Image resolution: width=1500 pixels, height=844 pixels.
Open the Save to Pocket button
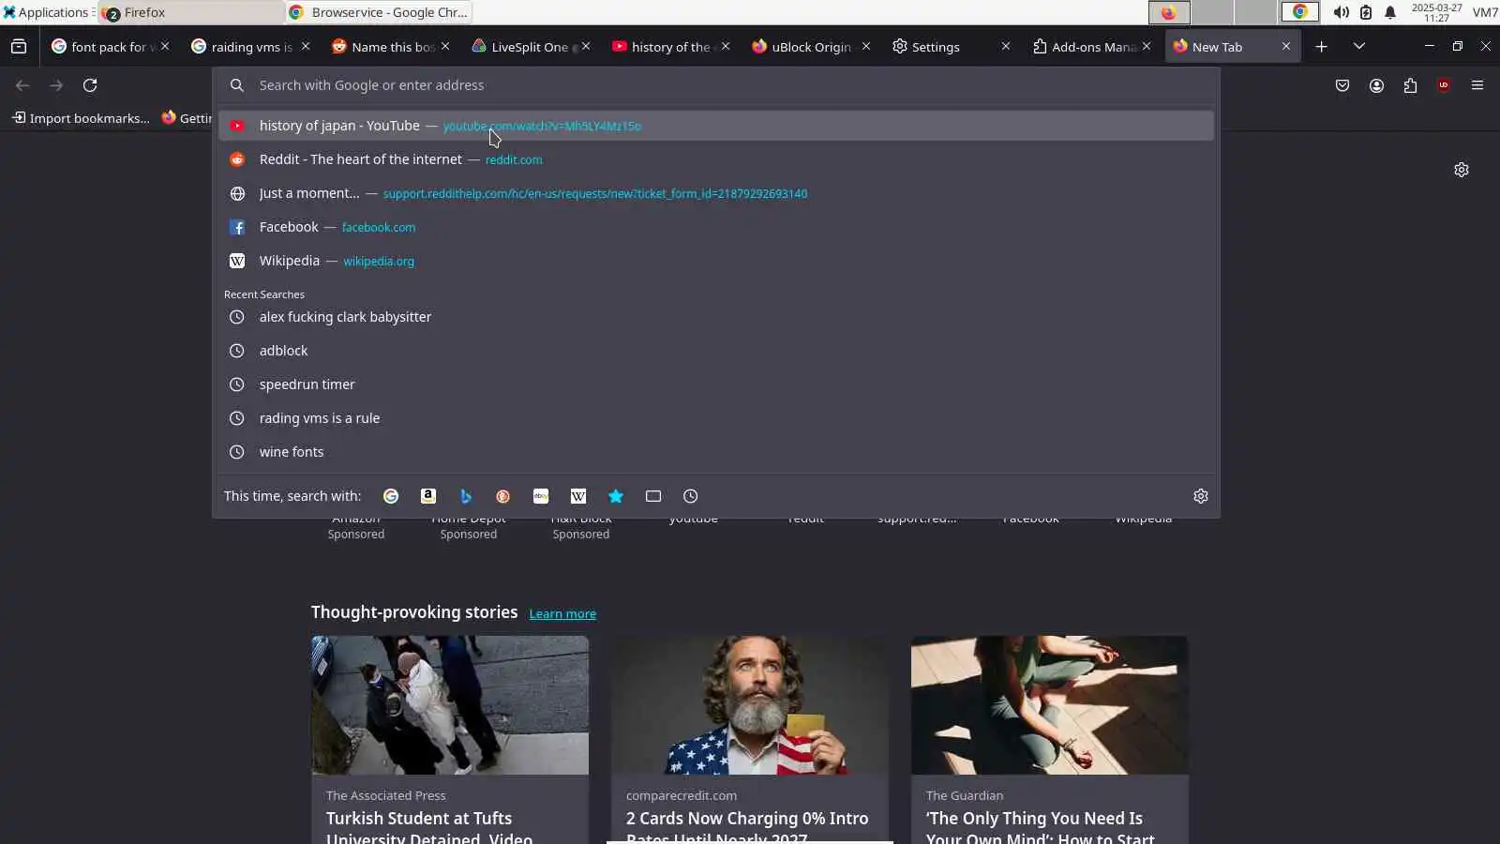(x=1342, y=85)
